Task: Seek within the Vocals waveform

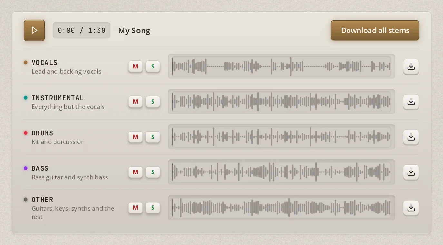Action: [281, 67]
